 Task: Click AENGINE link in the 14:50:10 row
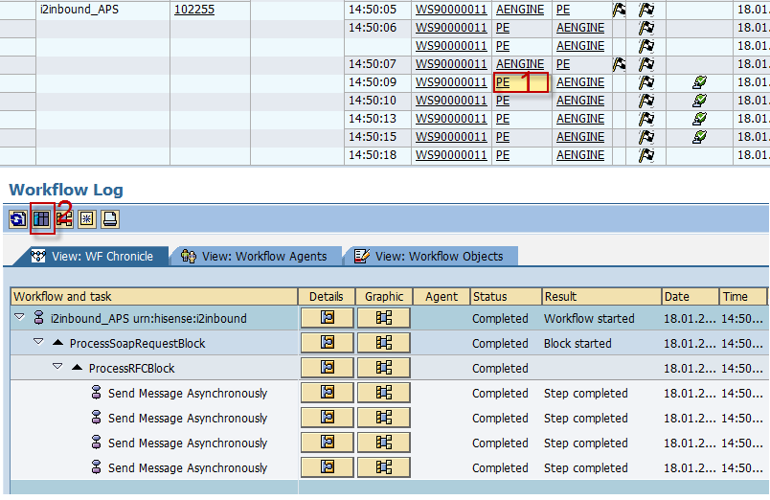point(580,101)
